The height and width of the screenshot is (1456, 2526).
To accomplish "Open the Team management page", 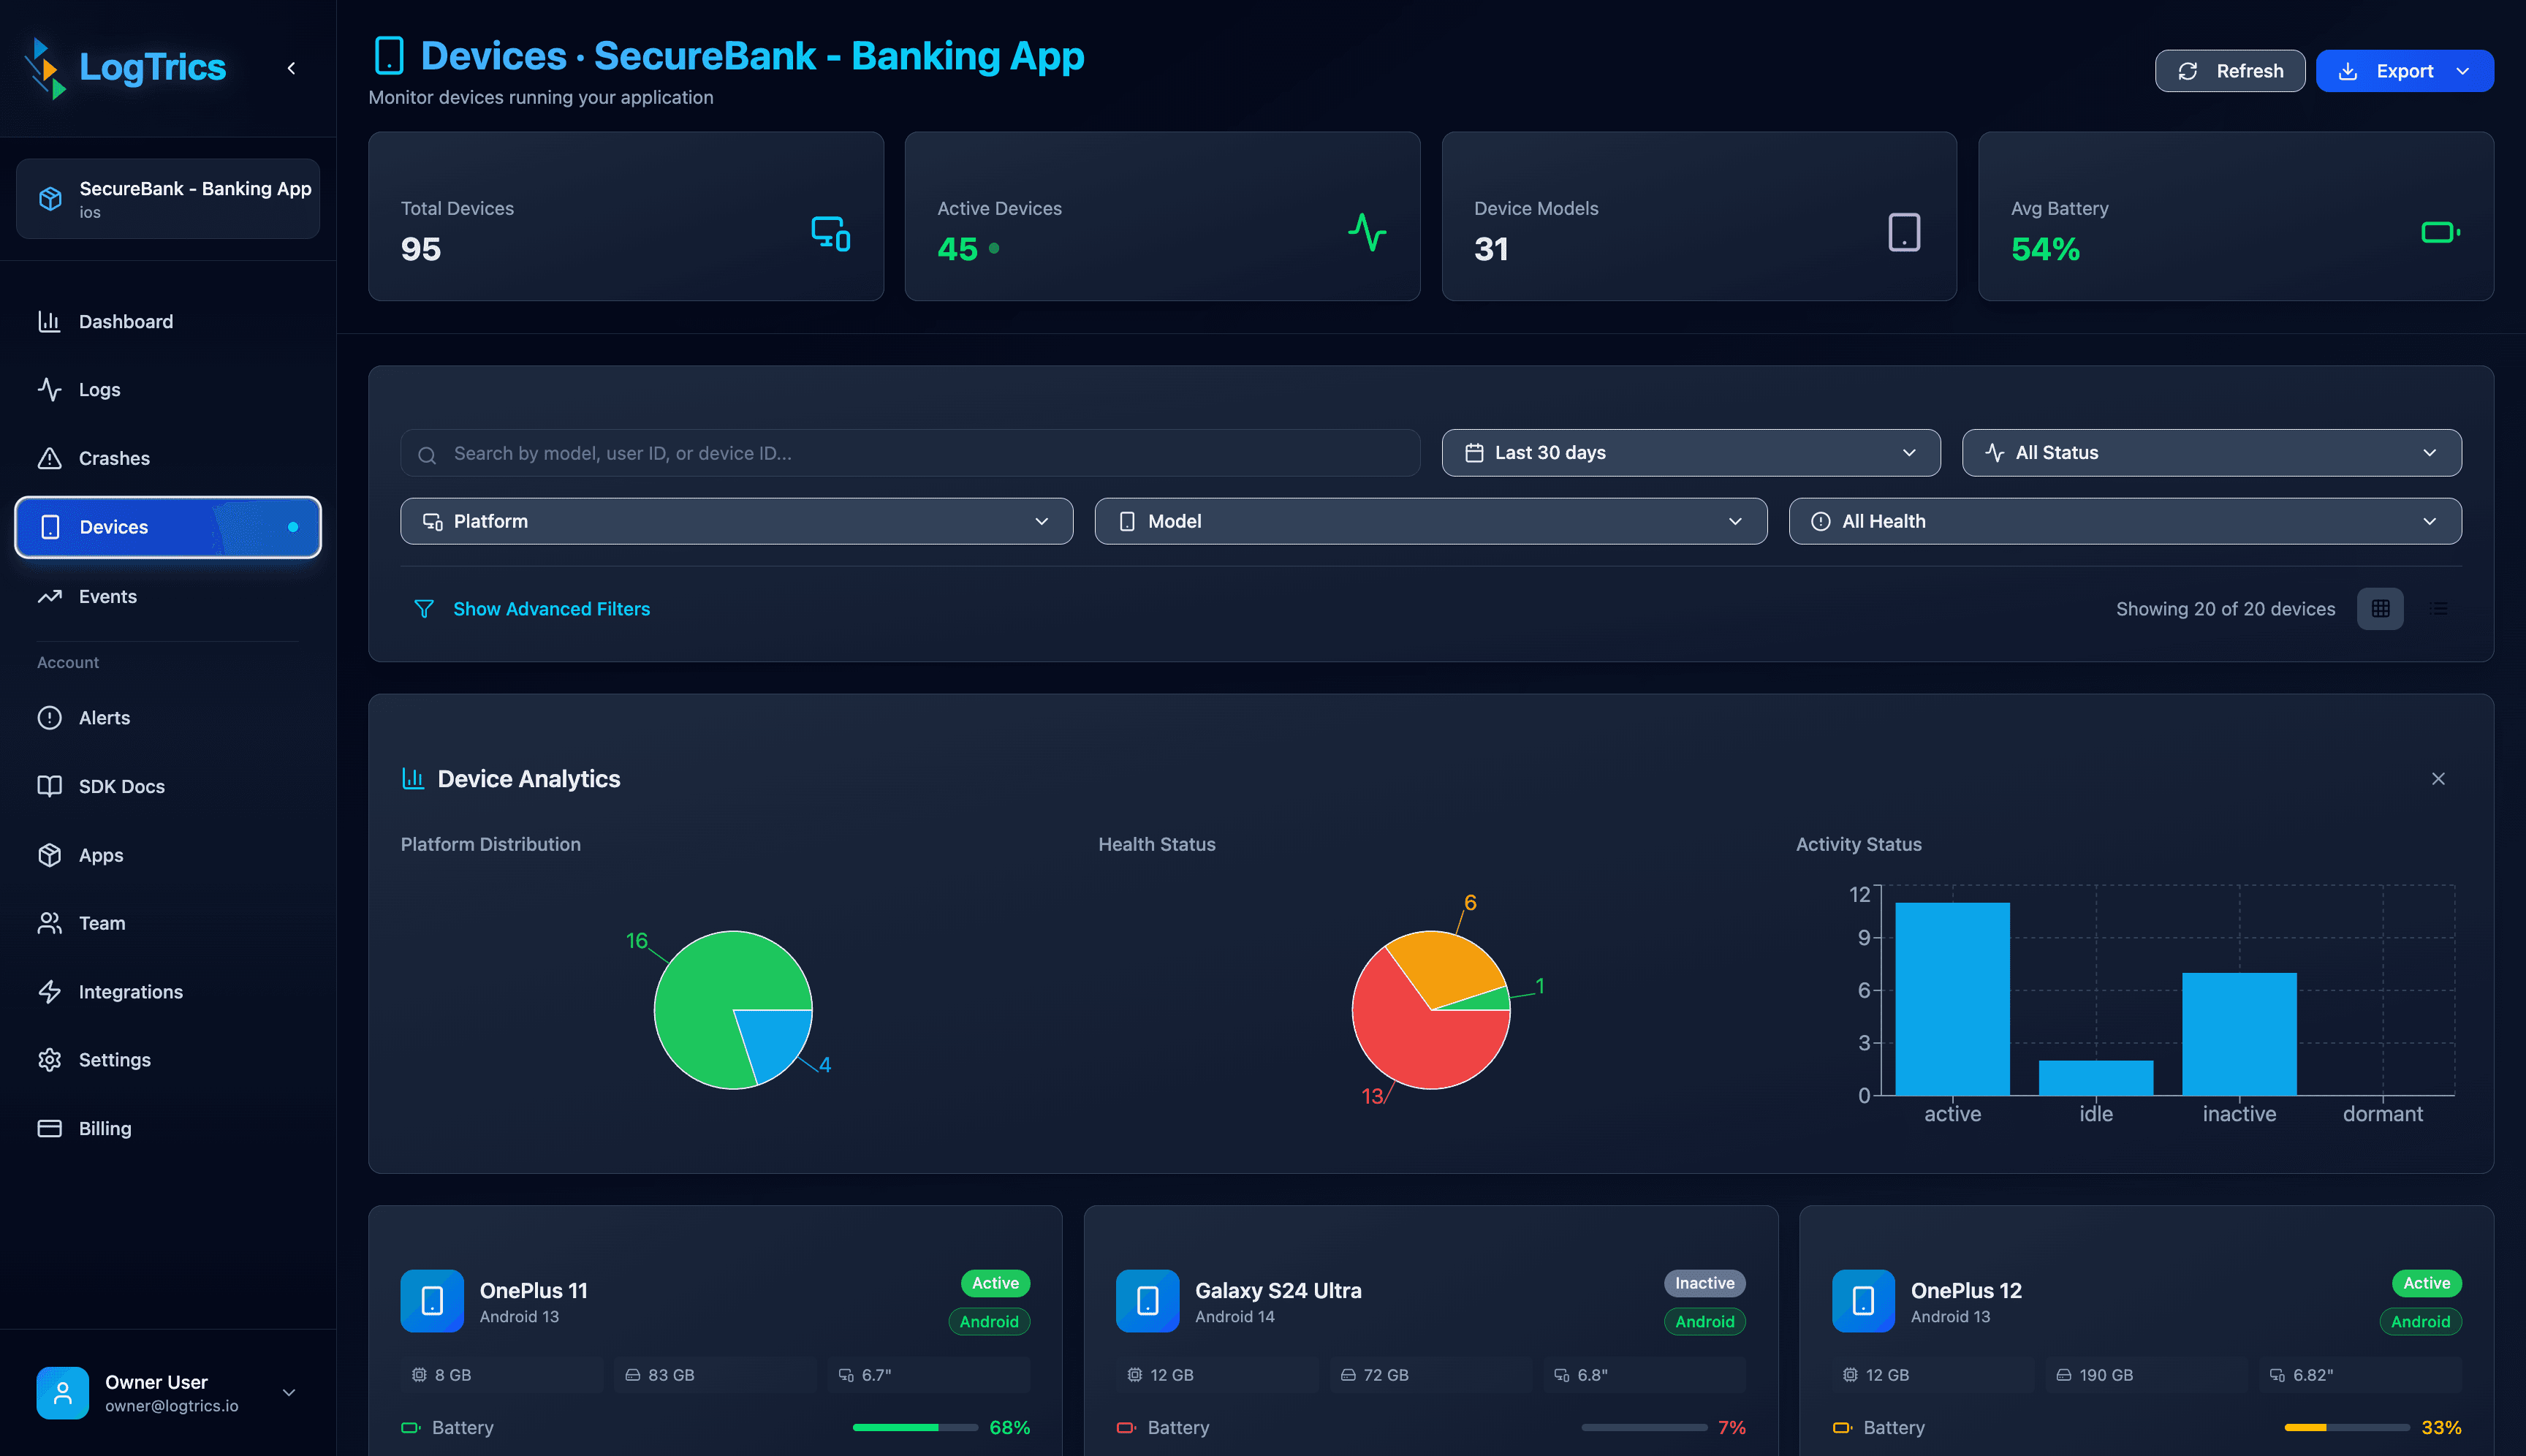I will [x=102, y=923].
